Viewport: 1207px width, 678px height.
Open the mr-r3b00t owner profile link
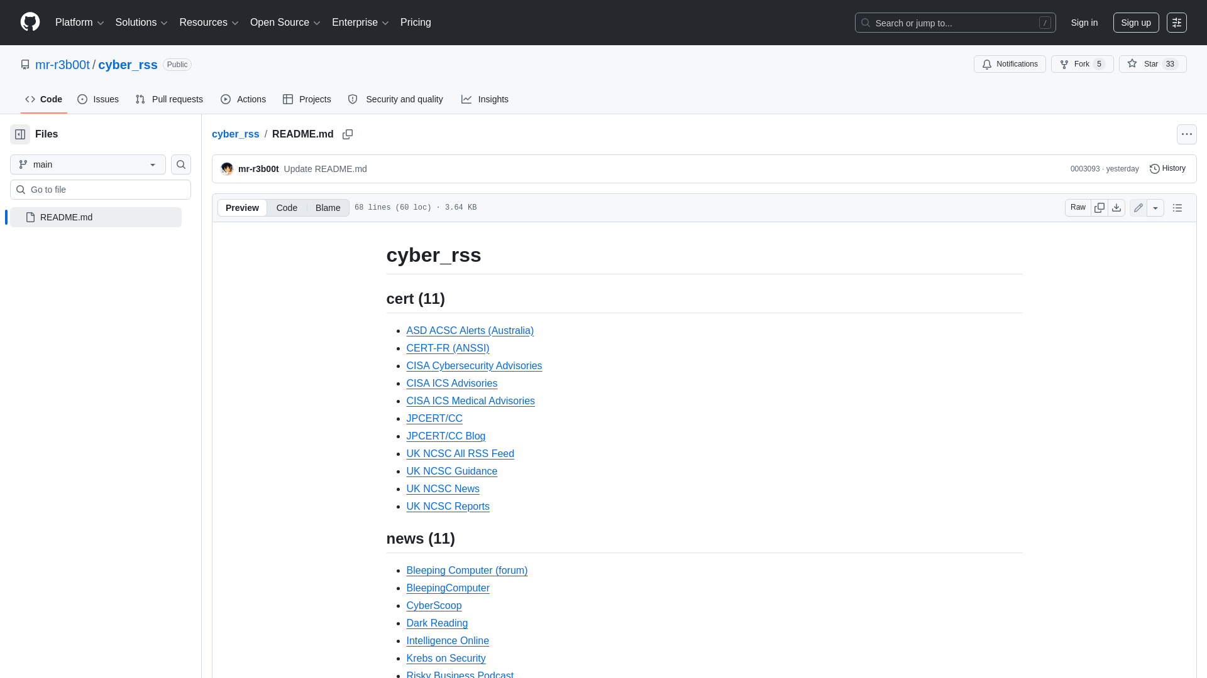coord(62,65)
